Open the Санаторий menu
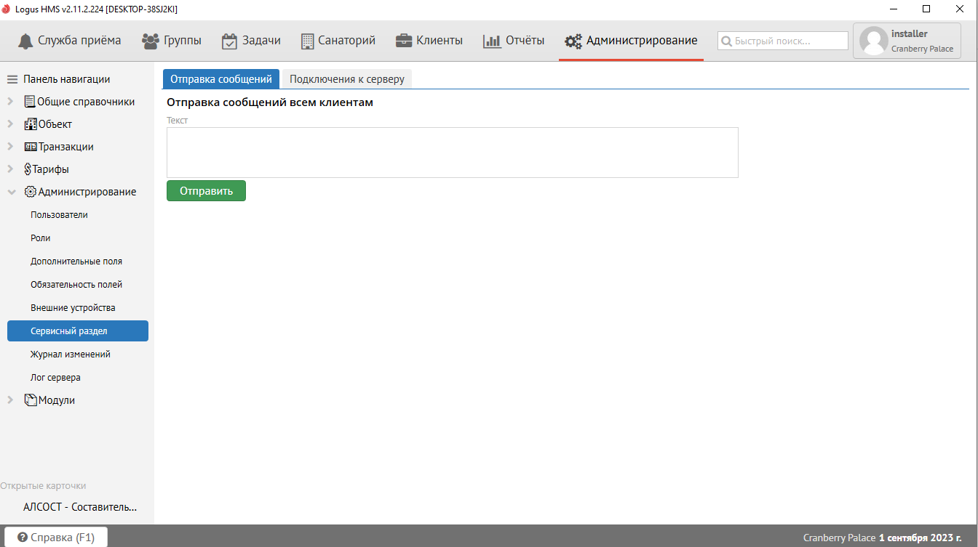Image resolution: width=978 pixels, height=547 pixels. tap(338, 41)
